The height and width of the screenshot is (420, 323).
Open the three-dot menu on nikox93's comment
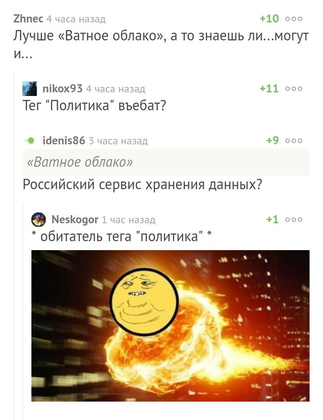coord(294,89)
